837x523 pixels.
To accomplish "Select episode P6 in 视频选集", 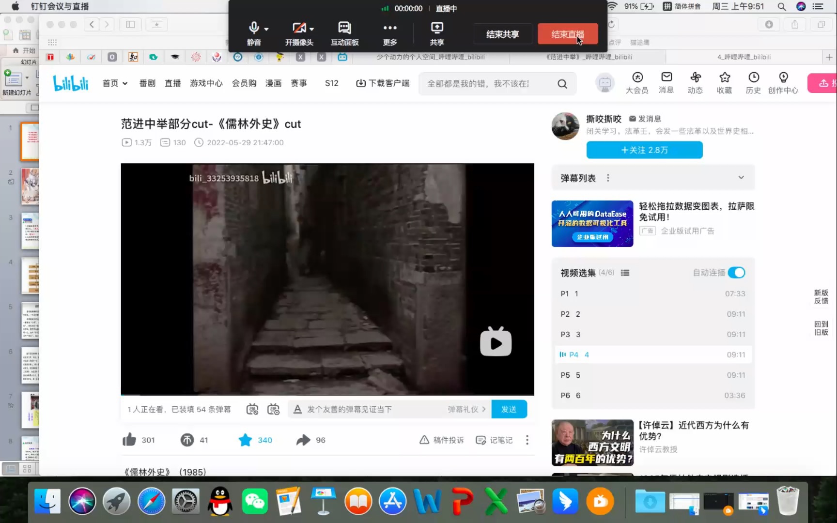I will [x=652, y=395].
